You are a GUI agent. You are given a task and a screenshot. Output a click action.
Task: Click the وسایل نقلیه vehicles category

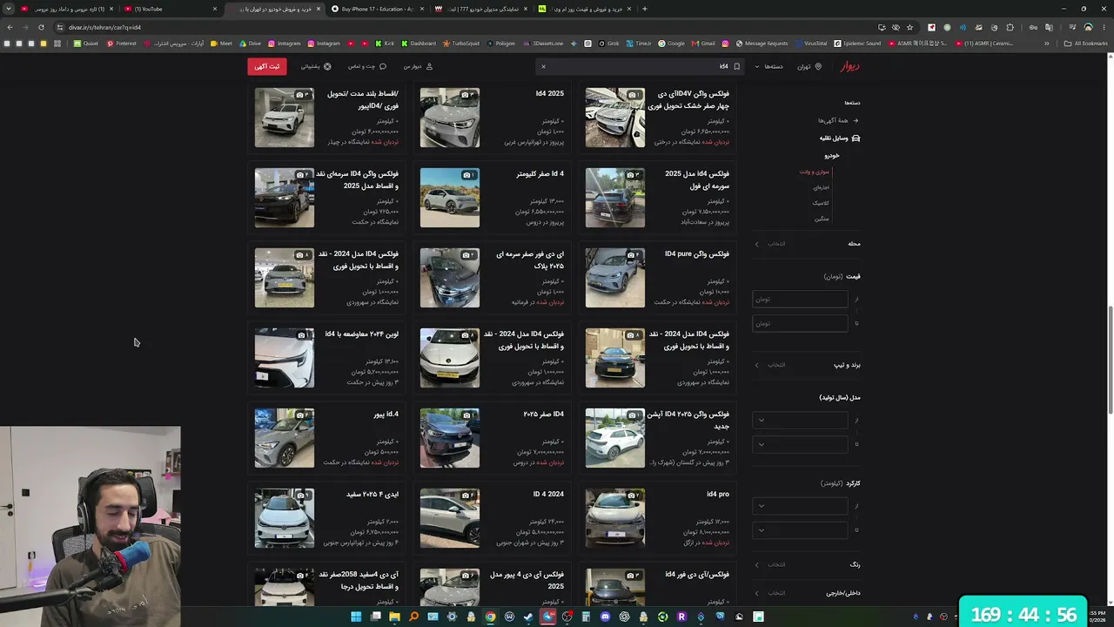(x=840, y=138)
